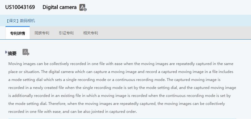
Task: Click final abstract line ending captured order
Action: (73, 112)
